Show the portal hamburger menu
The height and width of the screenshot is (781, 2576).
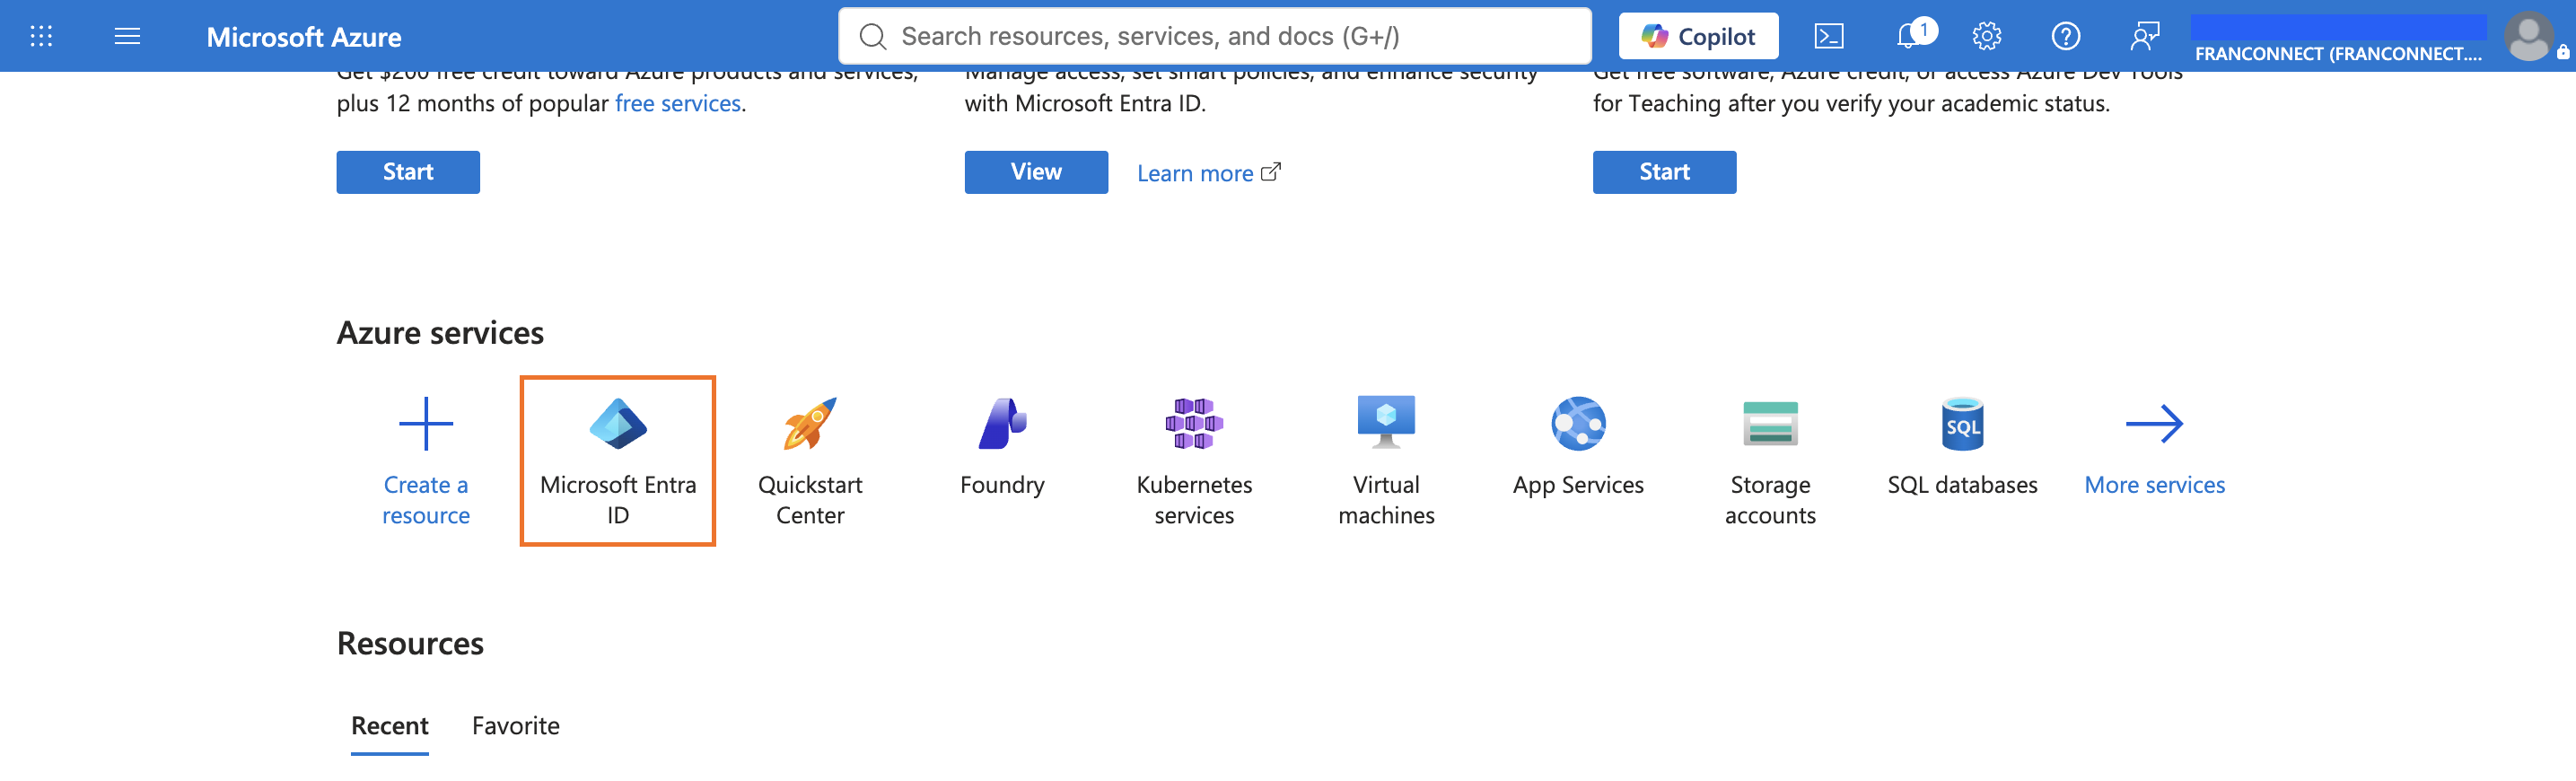click(127, 37)
